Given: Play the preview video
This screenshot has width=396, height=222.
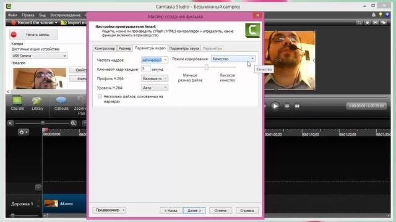Looking at the screenshot, I should tap(275, 106).
